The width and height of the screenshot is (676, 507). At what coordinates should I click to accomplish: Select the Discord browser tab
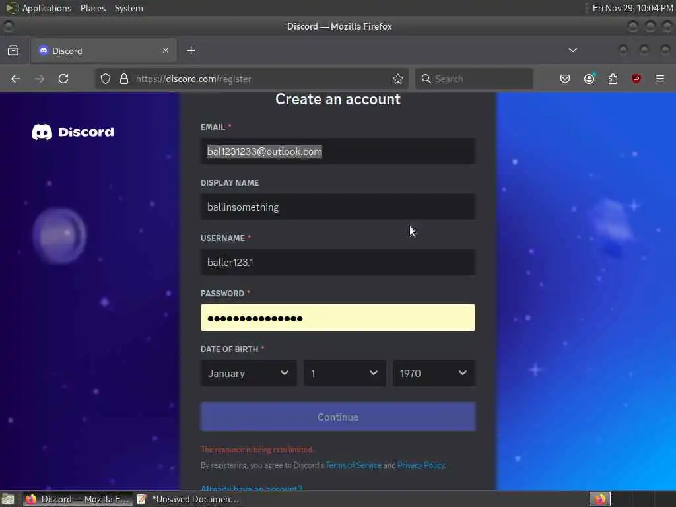coord(104,51)
